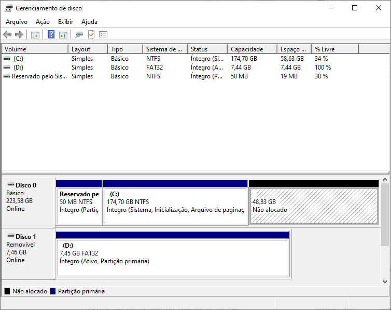Click the Disco 1 disk icon

(11, 236)
